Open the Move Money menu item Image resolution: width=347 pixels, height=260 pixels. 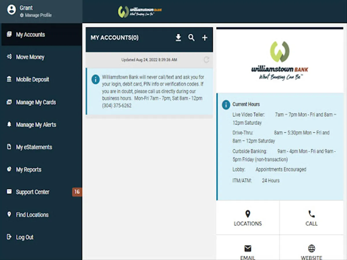coord(41,57)
